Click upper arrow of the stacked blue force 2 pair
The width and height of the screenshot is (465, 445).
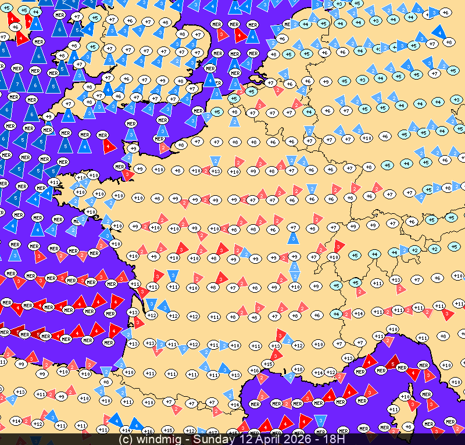295,267
